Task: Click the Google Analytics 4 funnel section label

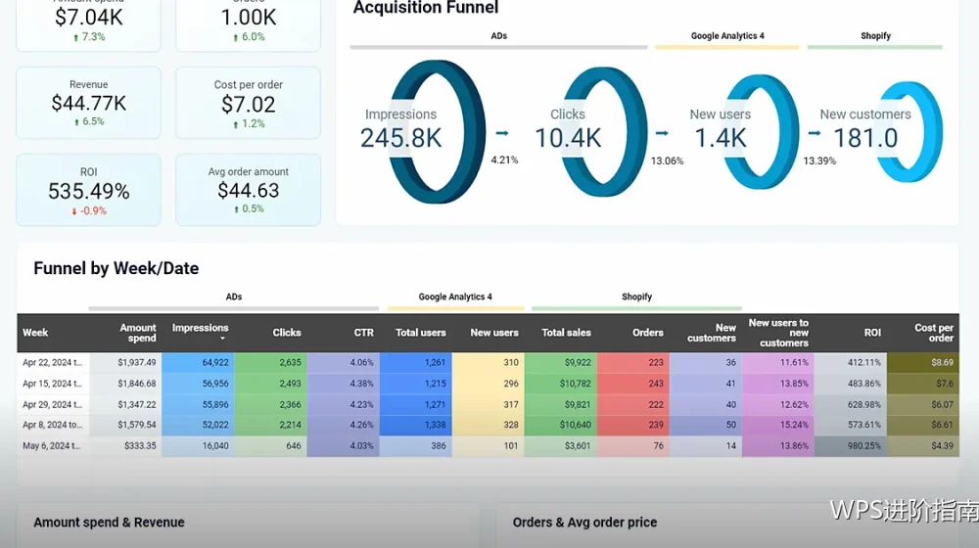Action: coord(727,36)
